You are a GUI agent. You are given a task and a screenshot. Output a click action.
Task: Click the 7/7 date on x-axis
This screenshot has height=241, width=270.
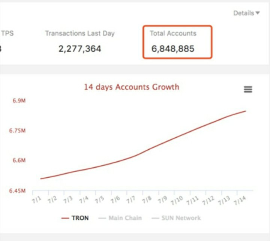tap(130, 199)
